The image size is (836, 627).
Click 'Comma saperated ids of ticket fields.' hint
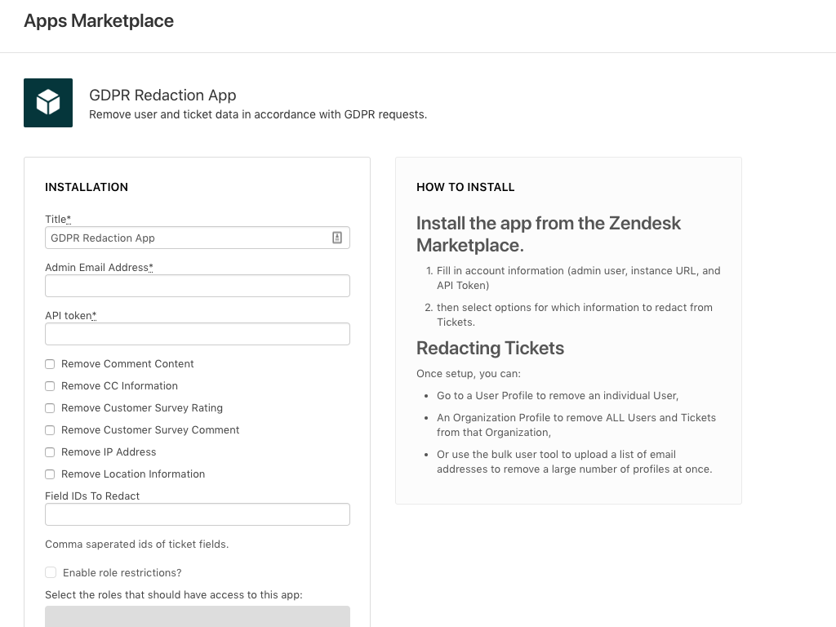[x=136, y=545]
